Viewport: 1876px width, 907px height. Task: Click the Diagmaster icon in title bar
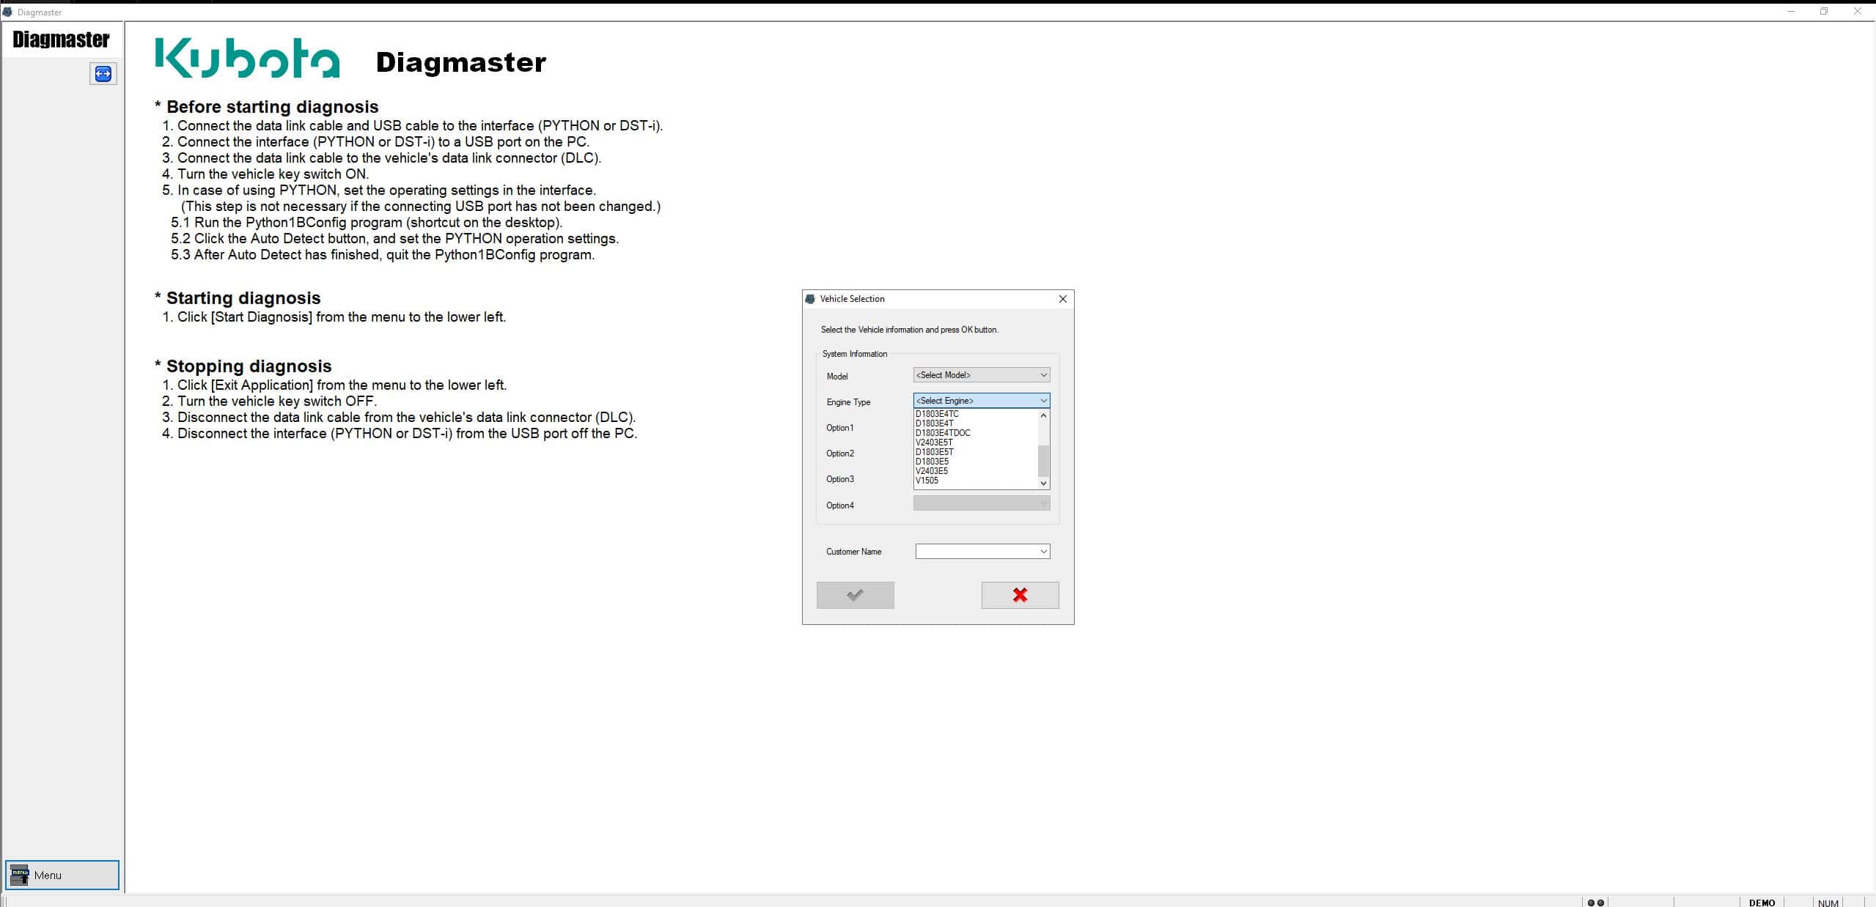pos(7,12)
